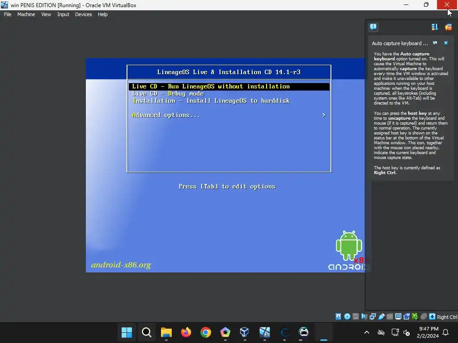This screenshot has height=343, width=458.
Task: Select Installation - Install LineageOS to harddisk
Action: 211,101
